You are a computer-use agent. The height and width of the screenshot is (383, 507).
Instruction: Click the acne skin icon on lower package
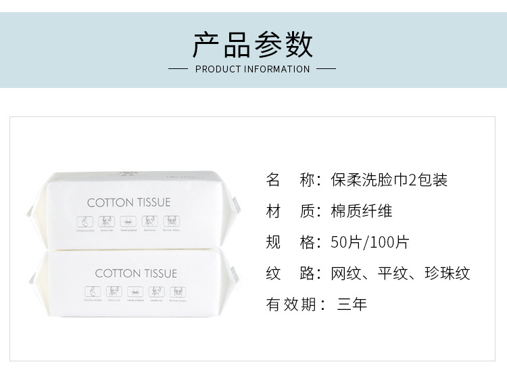(x=113, y=292)
